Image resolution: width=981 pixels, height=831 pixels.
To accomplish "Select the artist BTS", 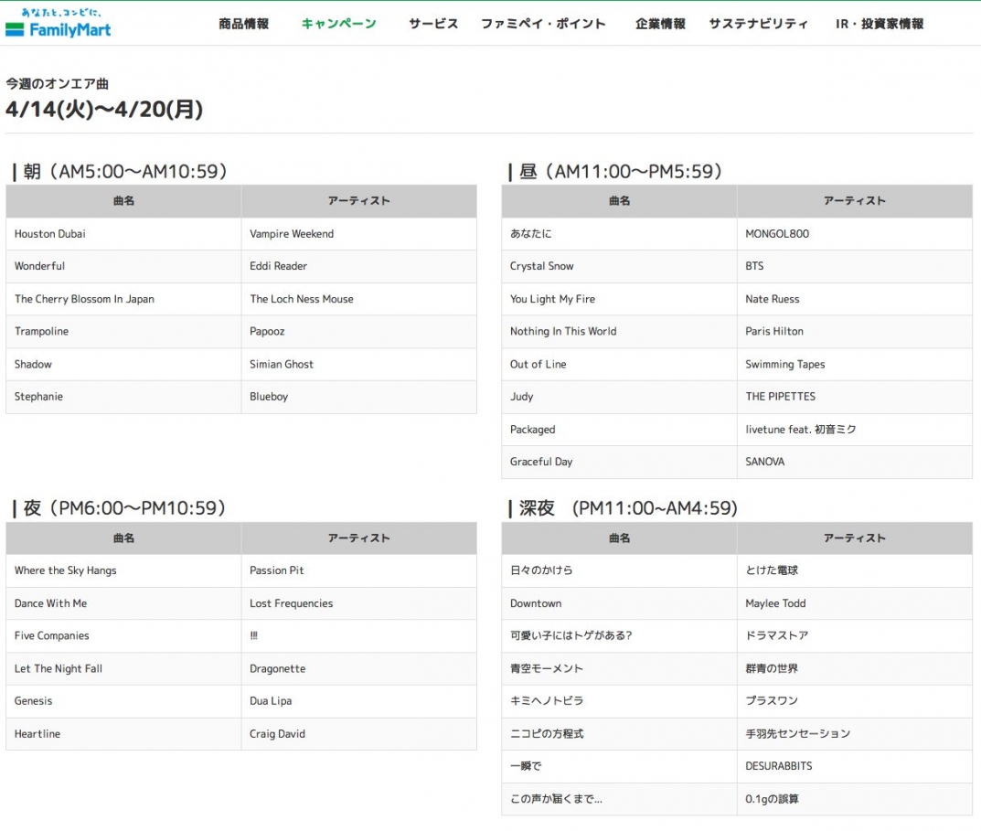I will point(754,266).
